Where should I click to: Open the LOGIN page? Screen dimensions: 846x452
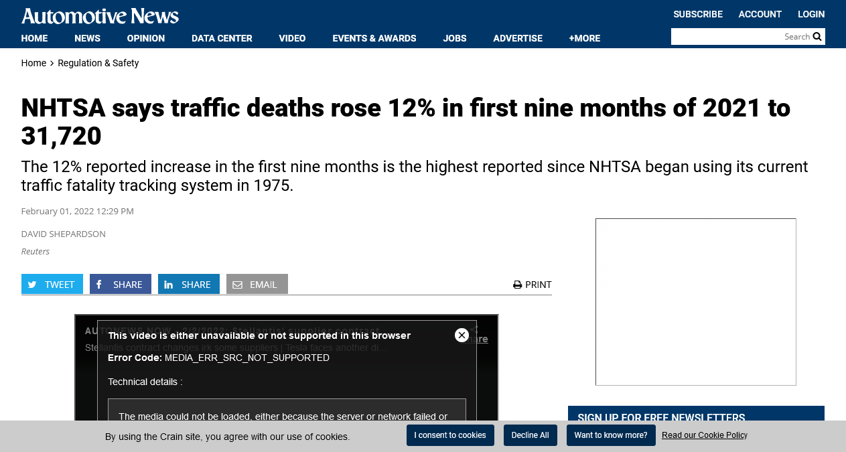pyautogui.click(x=811, y=14)
